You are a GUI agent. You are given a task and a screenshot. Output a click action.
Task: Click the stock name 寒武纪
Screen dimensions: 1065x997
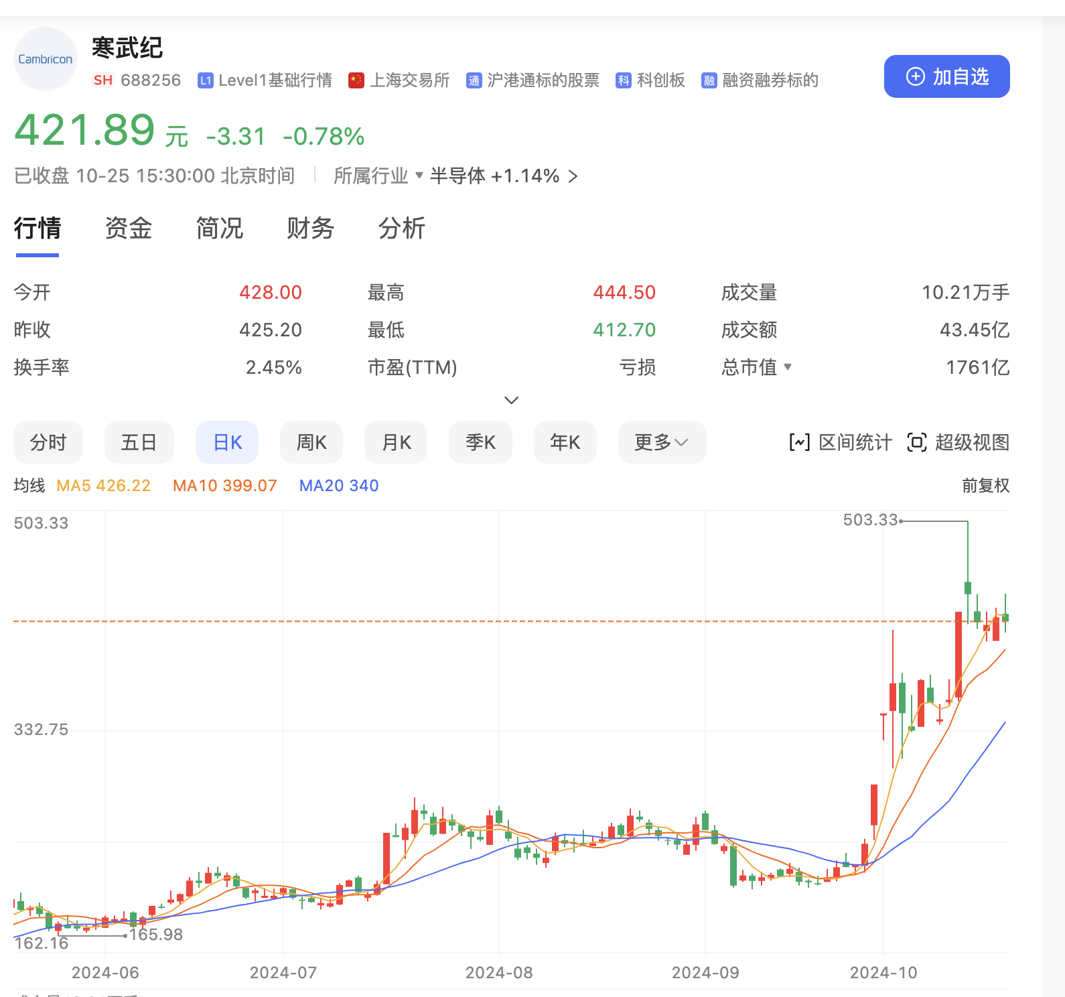point(127,48)
